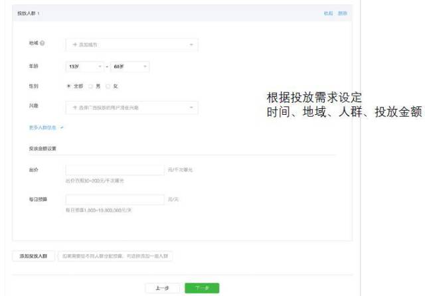Click the green 下一步 next button
The height and width of the screenshot is (296, 425).
click(x=202, y=288)
